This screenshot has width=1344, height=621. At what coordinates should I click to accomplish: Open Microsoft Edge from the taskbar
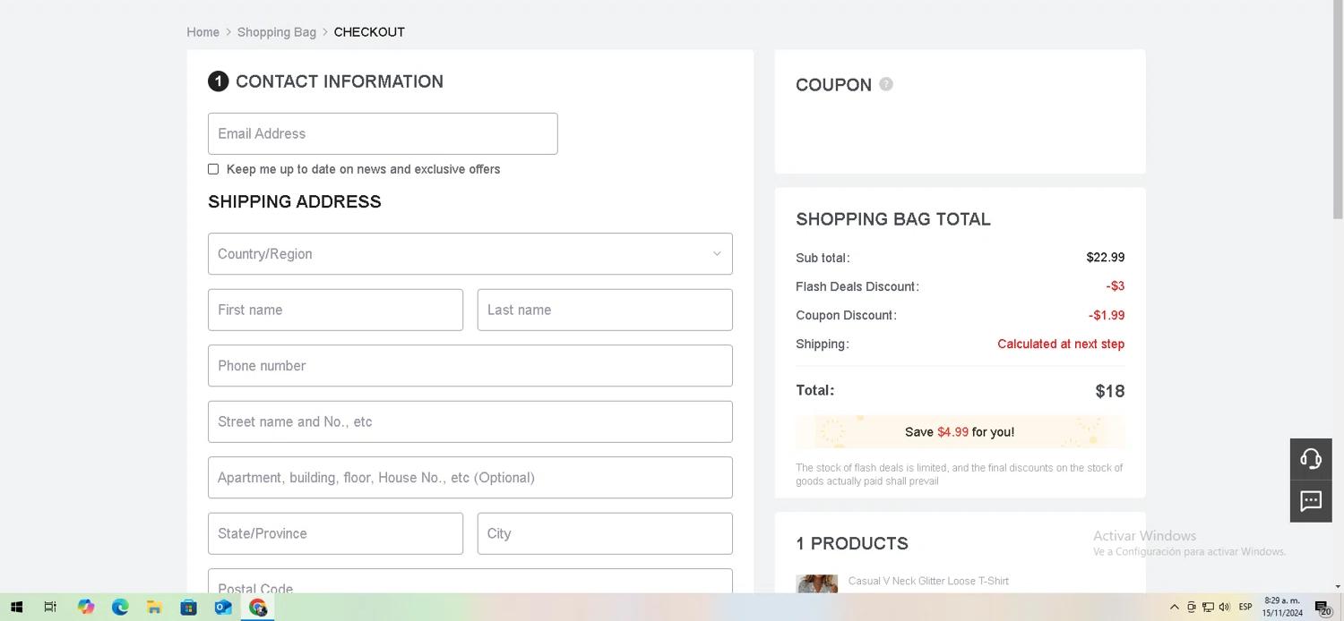[120, 608]
